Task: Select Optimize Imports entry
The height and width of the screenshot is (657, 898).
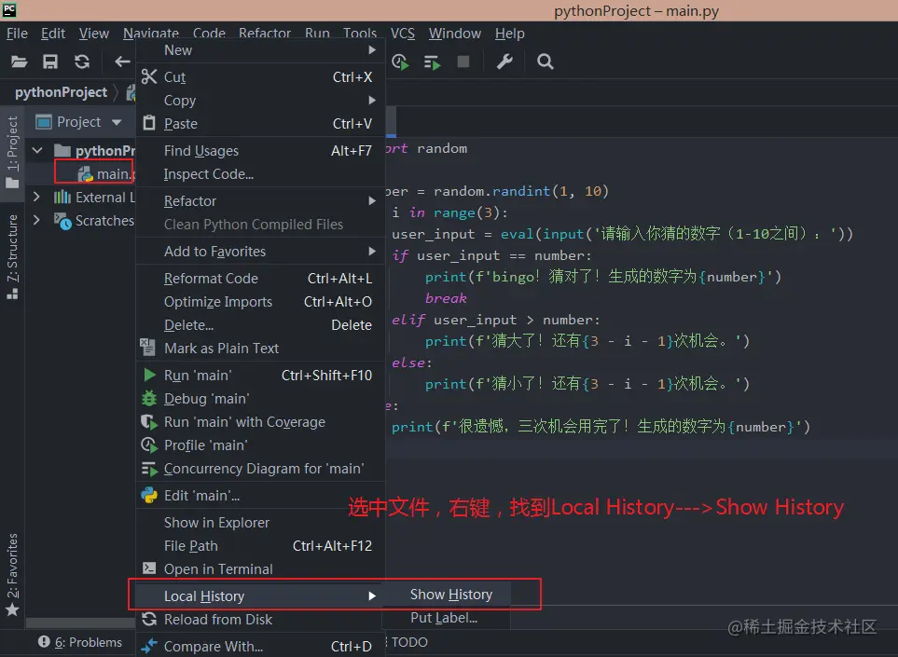Action: coord(260,302)
